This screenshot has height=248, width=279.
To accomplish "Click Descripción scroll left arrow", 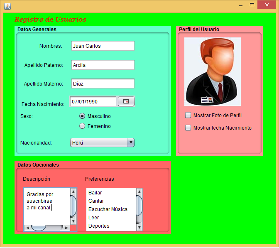I will click(x=27, y=228).
